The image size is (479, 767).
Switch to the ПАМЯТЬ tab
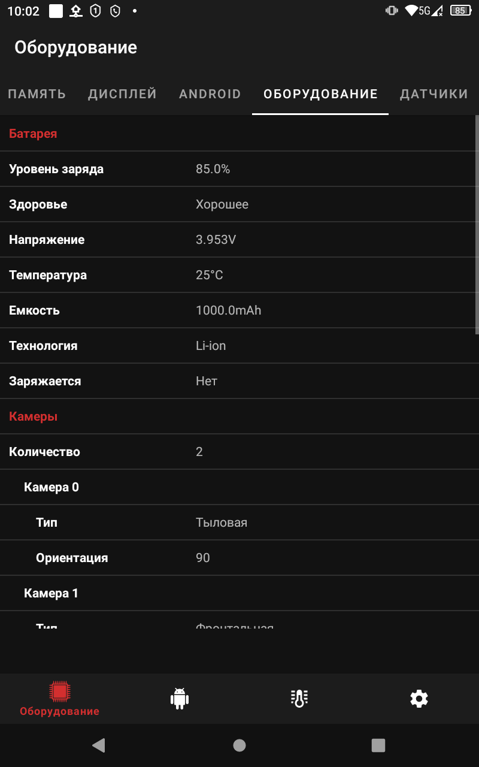37,94
